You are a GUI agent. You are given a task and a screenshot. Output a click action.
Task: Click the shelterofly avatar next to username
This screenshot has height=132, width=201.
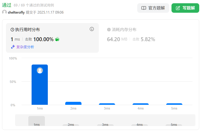[4, 12]
